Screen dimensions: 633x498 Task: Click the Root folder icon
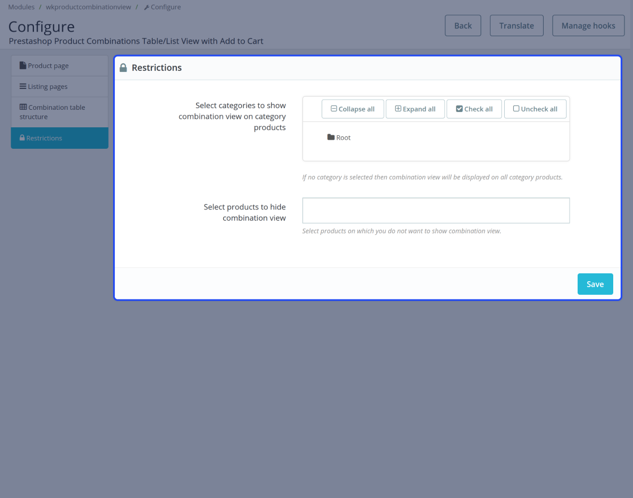[331, 138]
